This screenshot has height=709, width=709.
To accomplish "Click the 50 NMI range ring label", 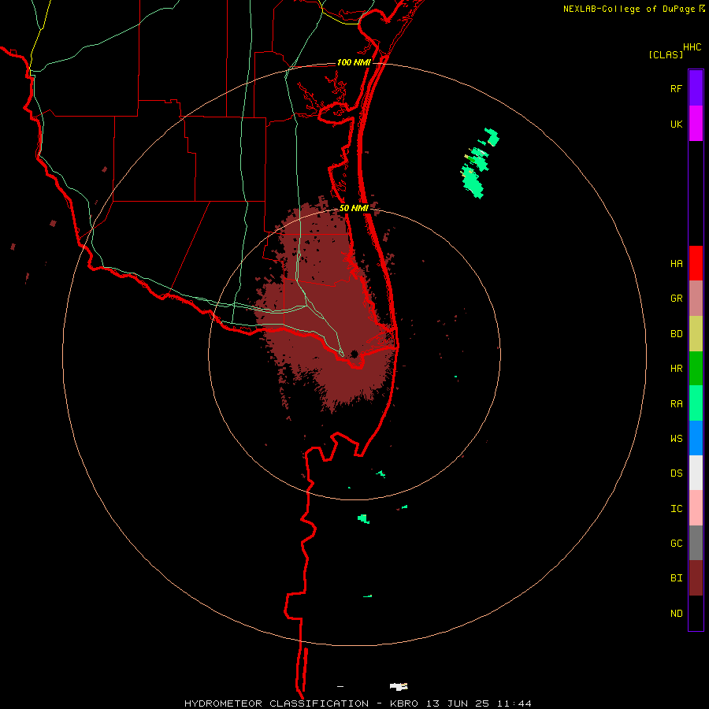I will click(x=354, y=208).
